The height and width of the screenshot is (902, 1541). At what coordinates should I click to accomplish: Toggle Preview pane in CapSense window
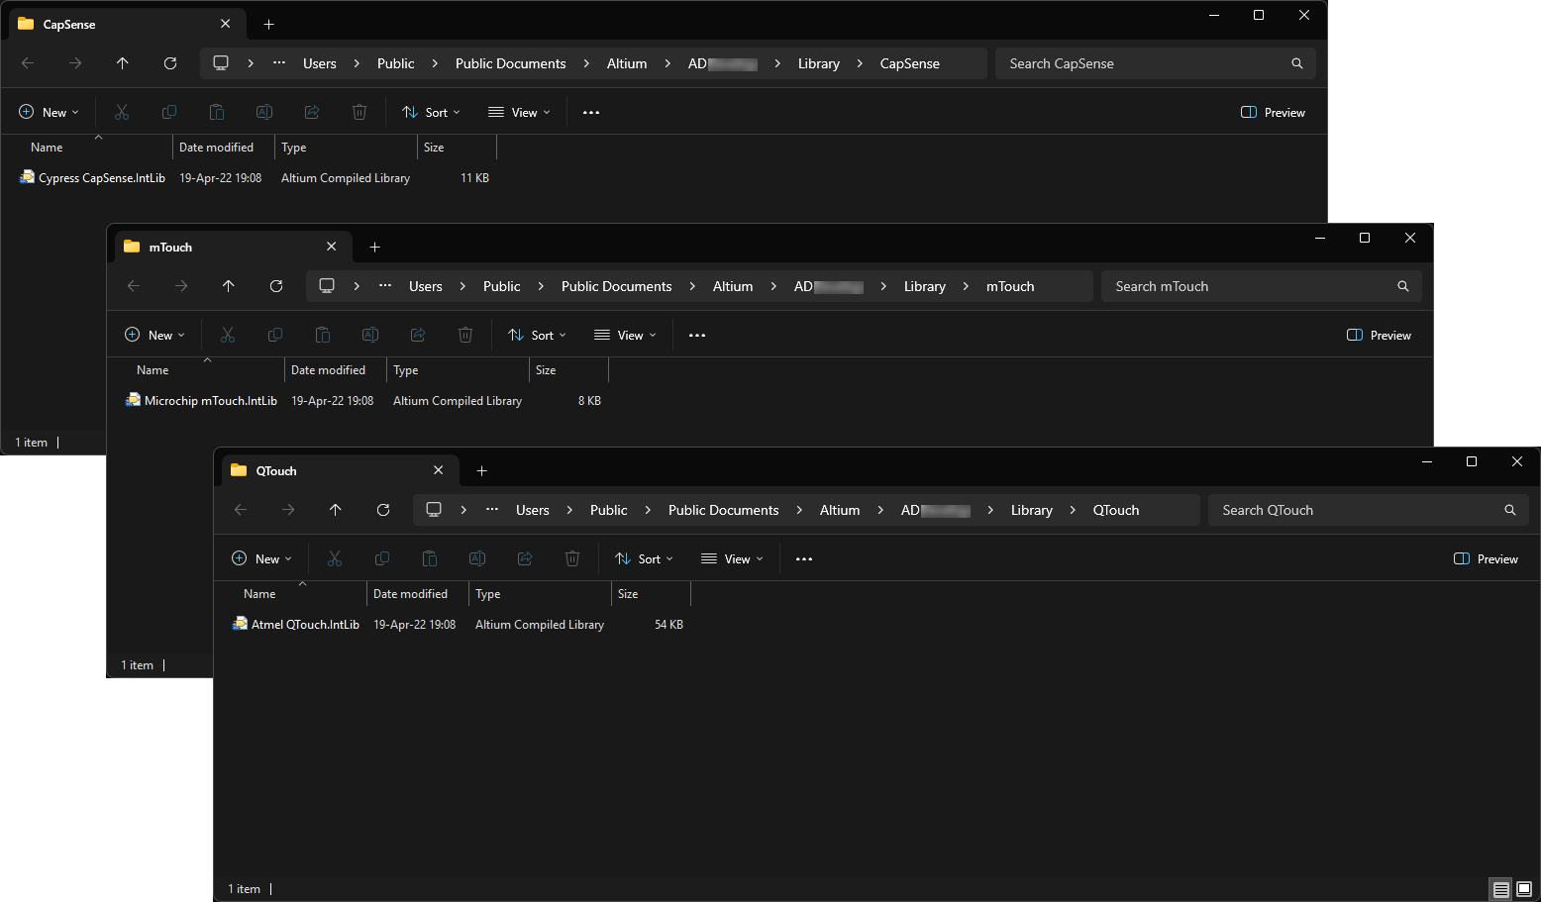tap(1274, 113)
